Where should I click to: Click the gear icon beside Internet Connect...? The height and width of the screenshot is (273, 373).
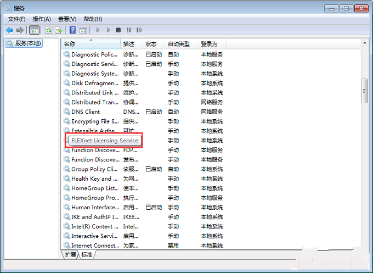pyautogui.click(x=66, y=245)
